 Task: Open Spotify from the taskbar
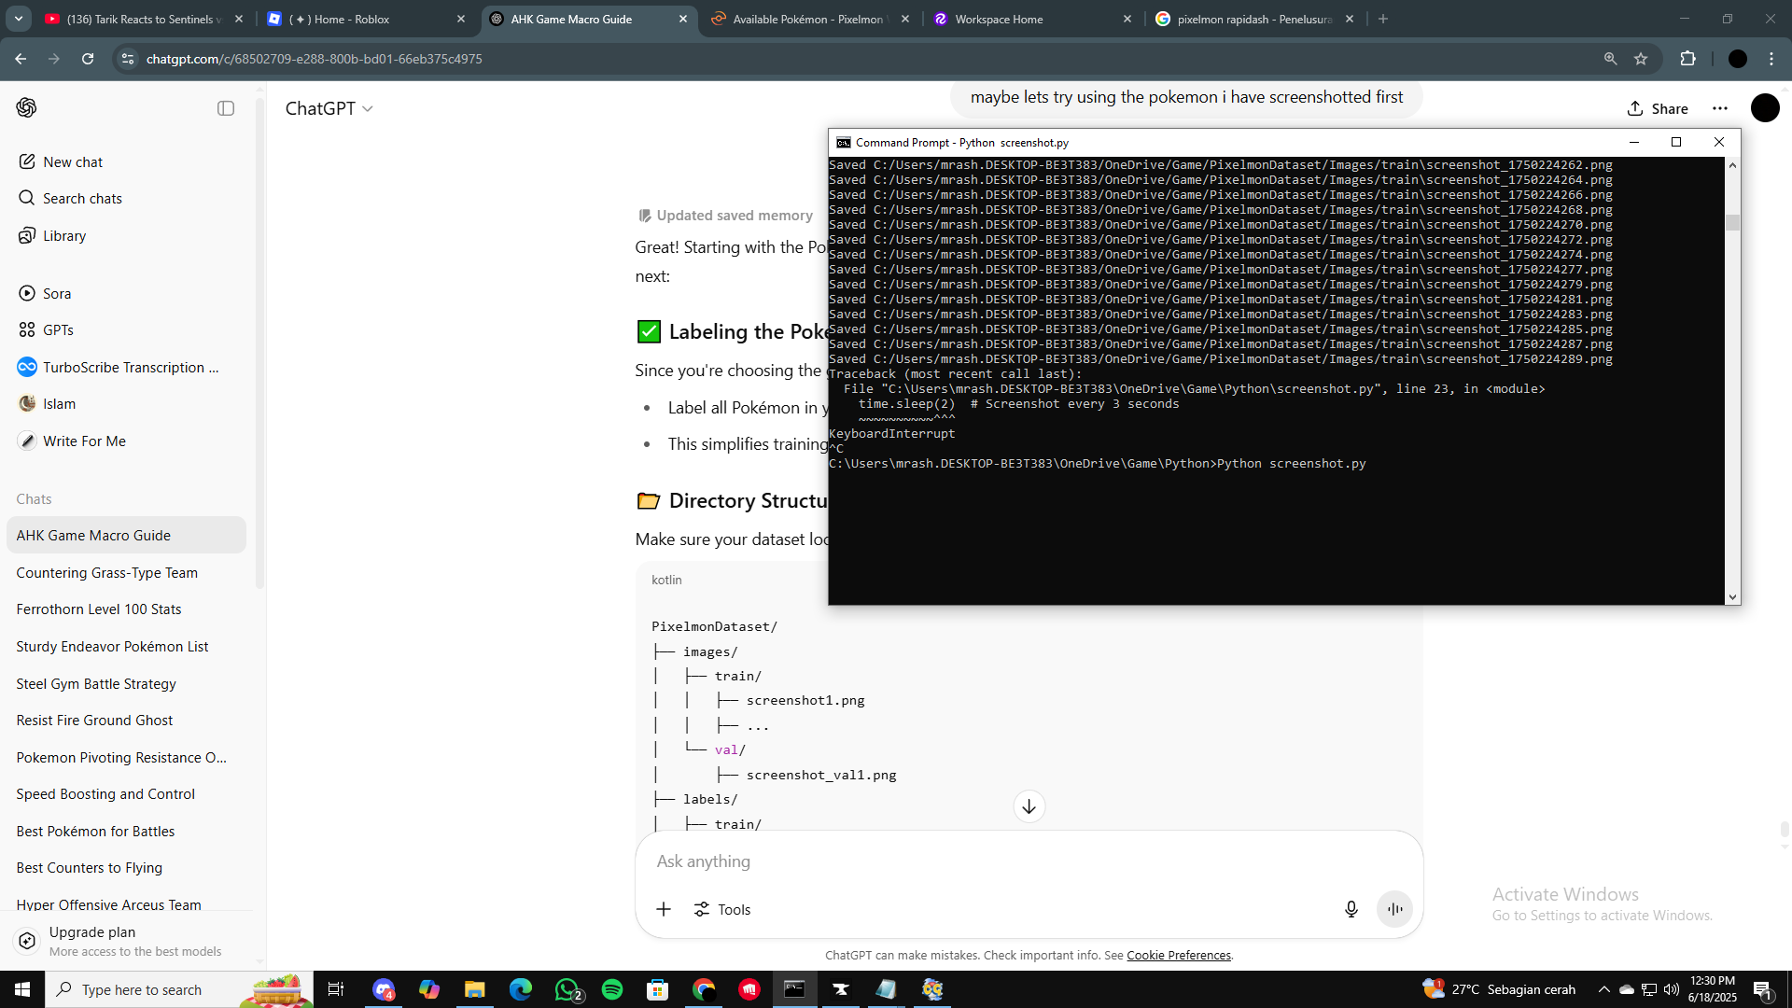click(612, 989)
